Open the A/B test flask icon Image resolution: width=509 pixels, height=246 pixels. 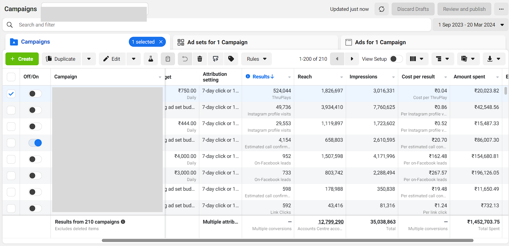[150, 59]
